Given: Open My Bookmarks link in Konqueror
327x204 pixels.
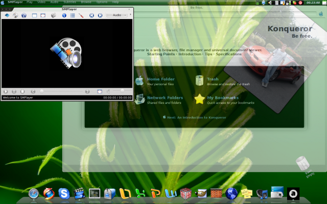Looking at the screenshot, I should click(x=223, y=97).
